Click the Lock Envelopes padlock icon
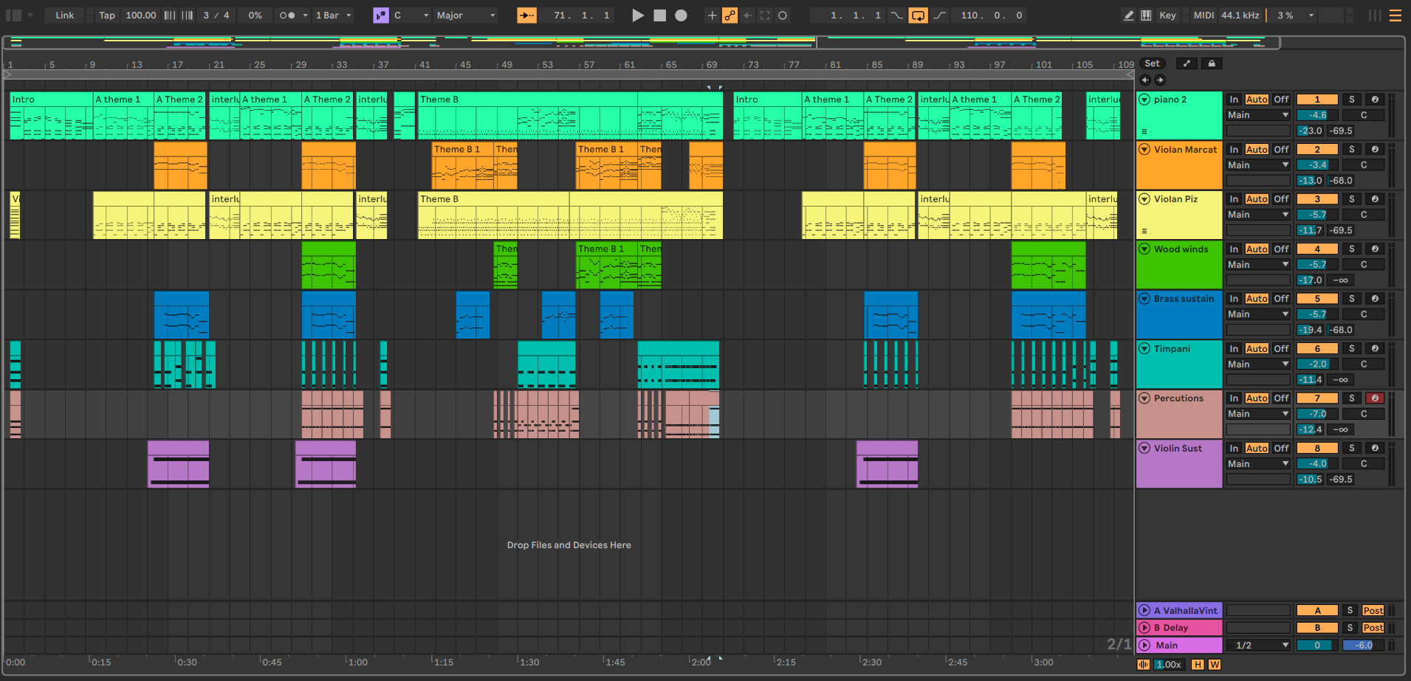 [x=1211, y=63]
